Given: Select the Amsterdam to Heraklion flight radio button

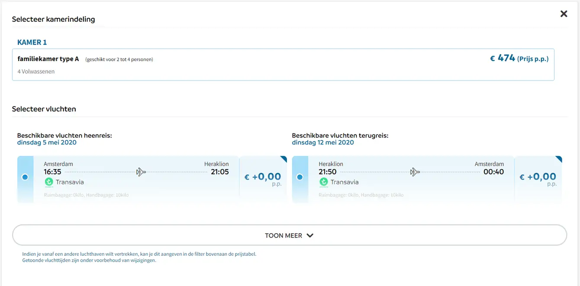Looking at the screenshot, I should coord(25,177).
